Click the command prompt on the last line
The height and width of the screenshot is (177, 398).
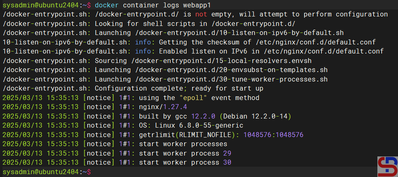pyautogui.click(x=46, y=171)
